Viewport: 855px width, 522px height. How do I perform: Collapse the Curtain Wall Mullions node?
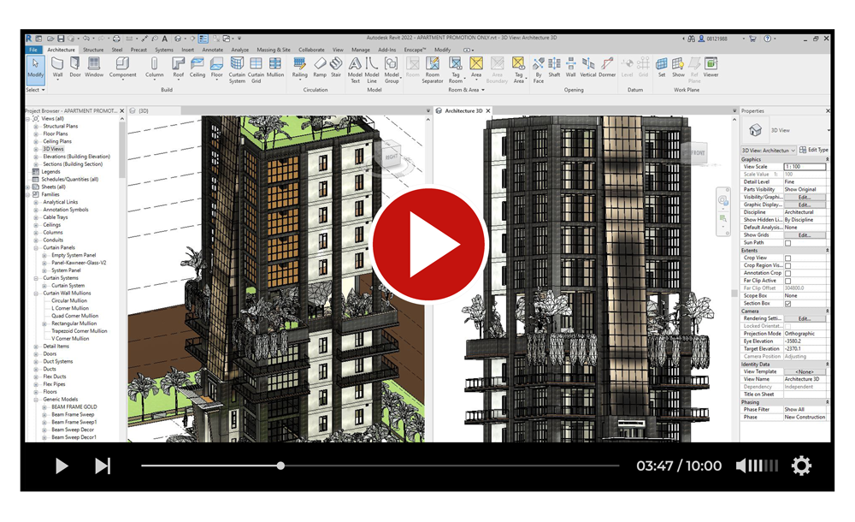36,294
